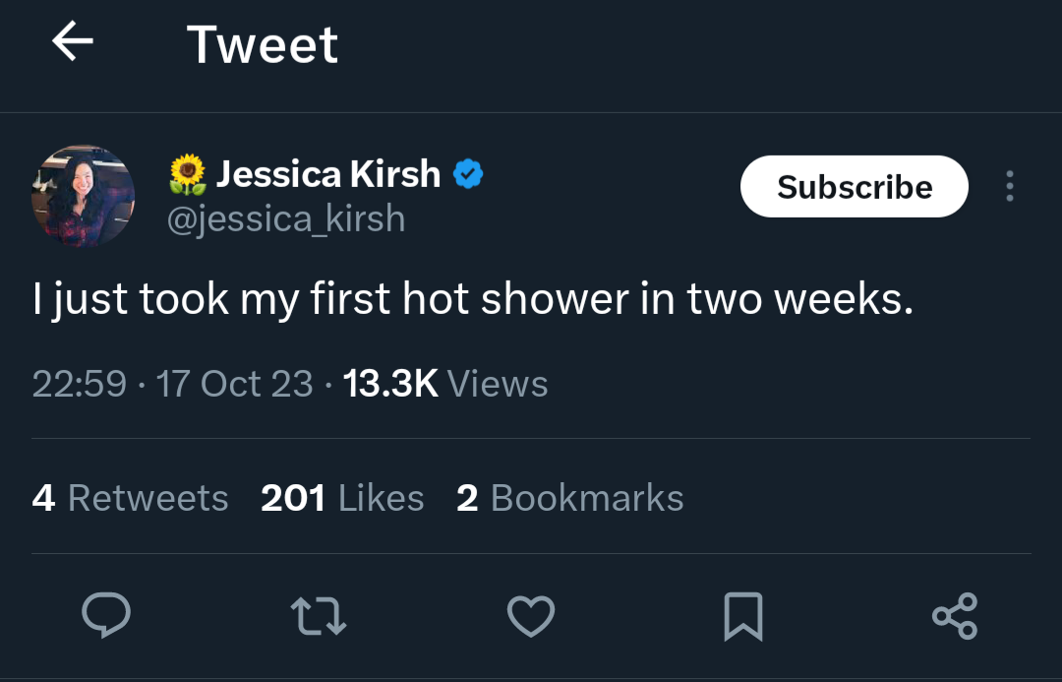Go back using the arrow icon

(73, 41)
